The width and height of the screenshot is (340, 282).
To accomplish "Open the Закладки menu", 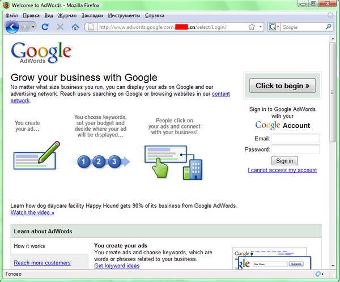I will coord(92,16).
